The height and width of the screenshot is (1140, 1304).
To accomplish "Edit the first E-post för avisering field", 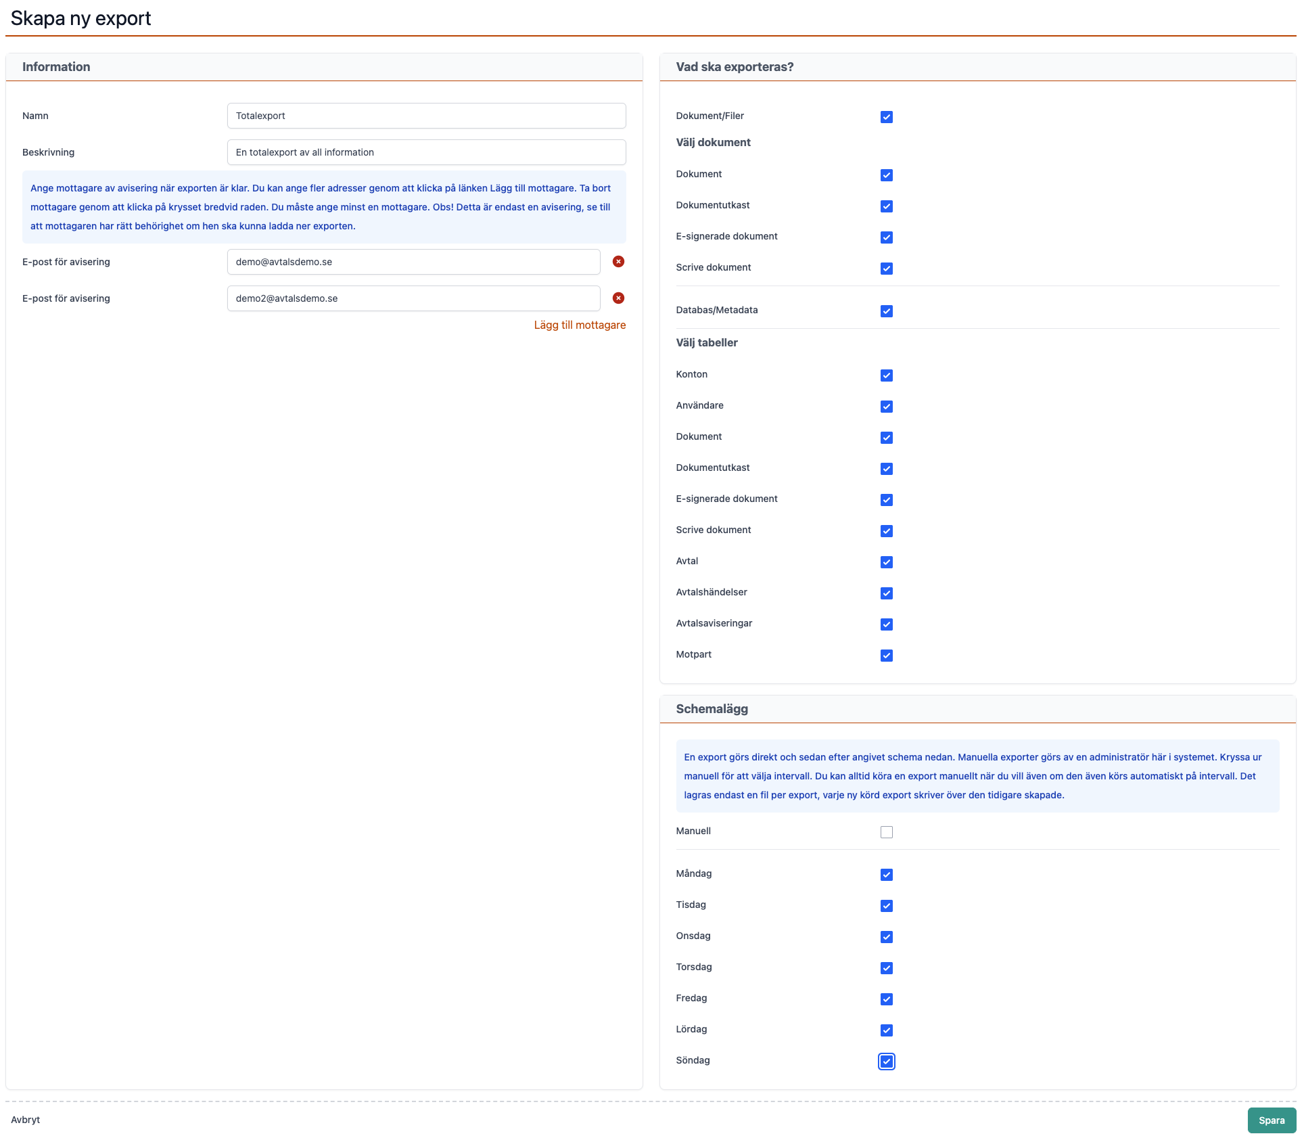I will pyautogui.click(x=413, y=262).
